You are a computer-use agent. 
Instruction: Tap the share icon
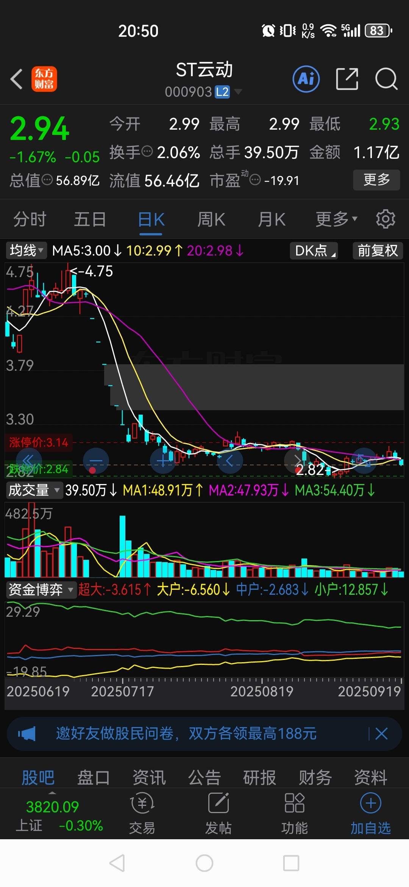(347, 79)
